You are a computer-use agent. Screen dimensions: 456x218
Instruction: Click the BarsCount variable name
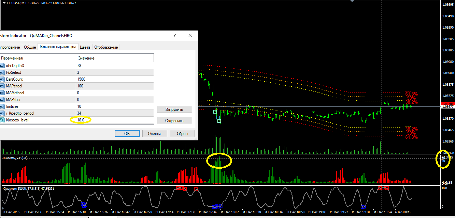pos(14,79)
